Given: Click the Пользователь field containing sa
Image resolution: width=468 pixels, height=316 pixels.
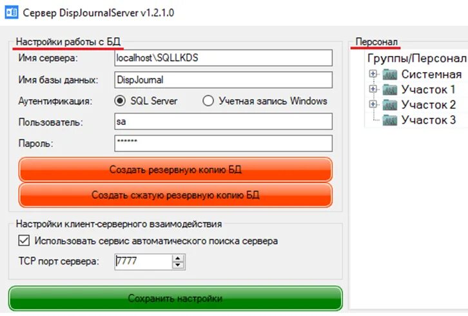Looking at the screenshot, I should (223, 122).
